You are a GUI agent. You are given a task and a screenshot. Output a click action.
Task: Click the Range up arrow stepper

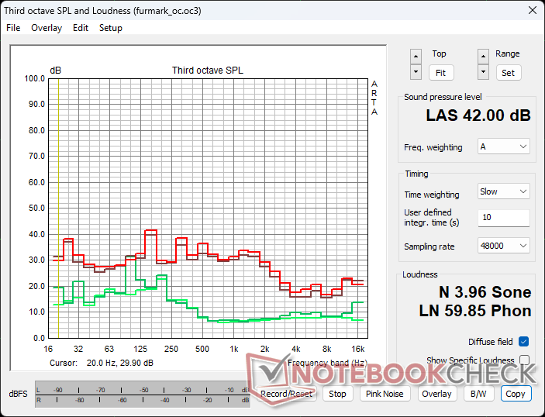[x=484, y=56]
